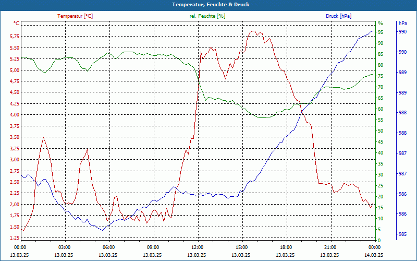Click the '14.03.25' date label
This screenshot has height=261, width=417.
374,255
